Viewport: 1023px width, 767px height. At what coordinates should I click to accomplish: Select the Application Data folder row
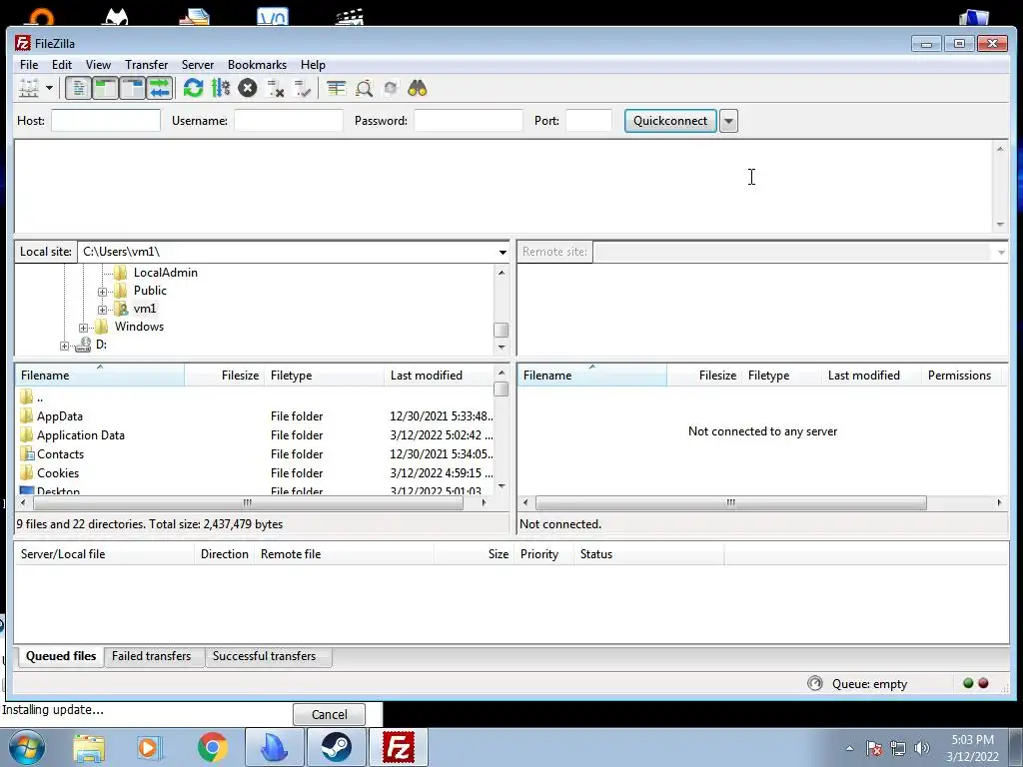coord(255,435)
